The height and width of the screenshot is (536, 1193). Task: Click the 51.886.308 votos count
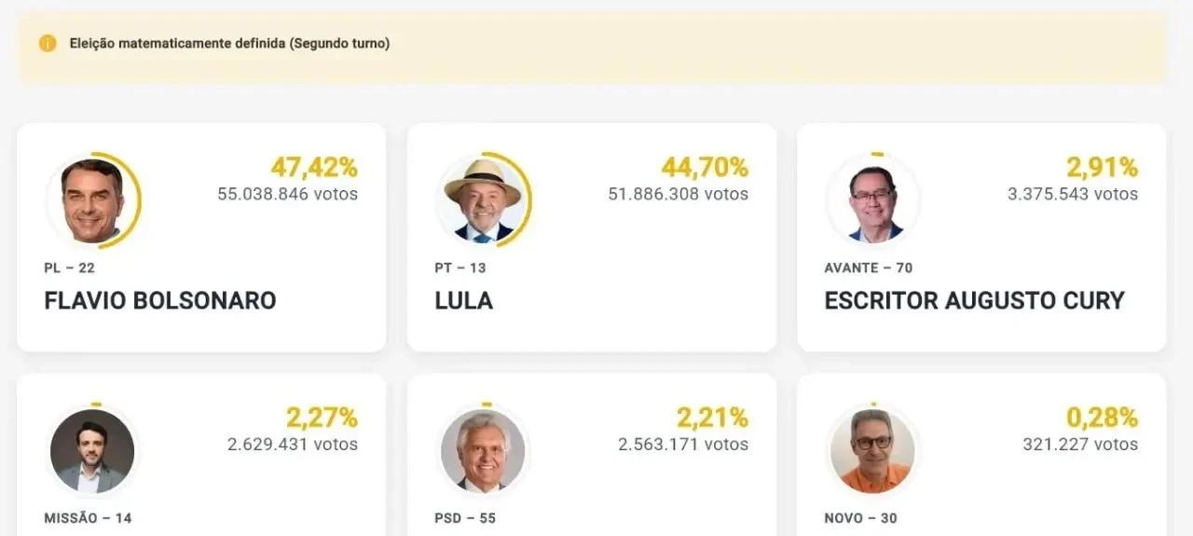(x=679, y=194)
